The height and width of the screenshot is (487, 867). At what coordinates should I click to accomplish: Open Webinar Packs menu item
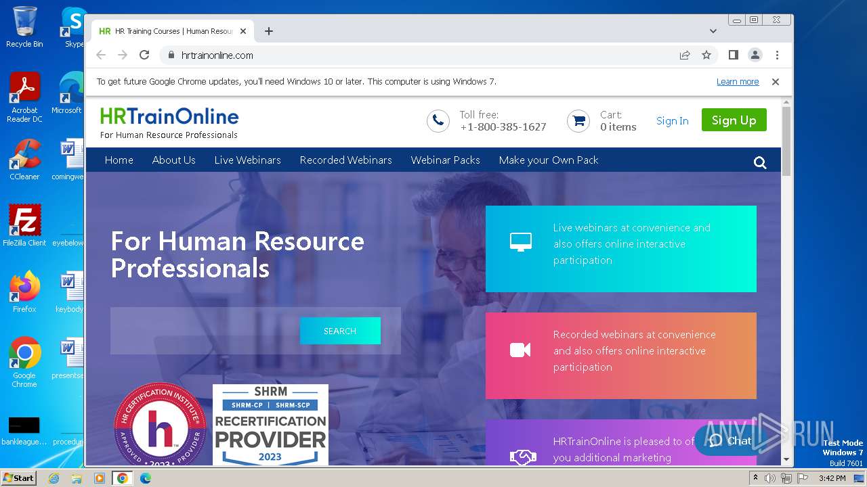point(446,160)
